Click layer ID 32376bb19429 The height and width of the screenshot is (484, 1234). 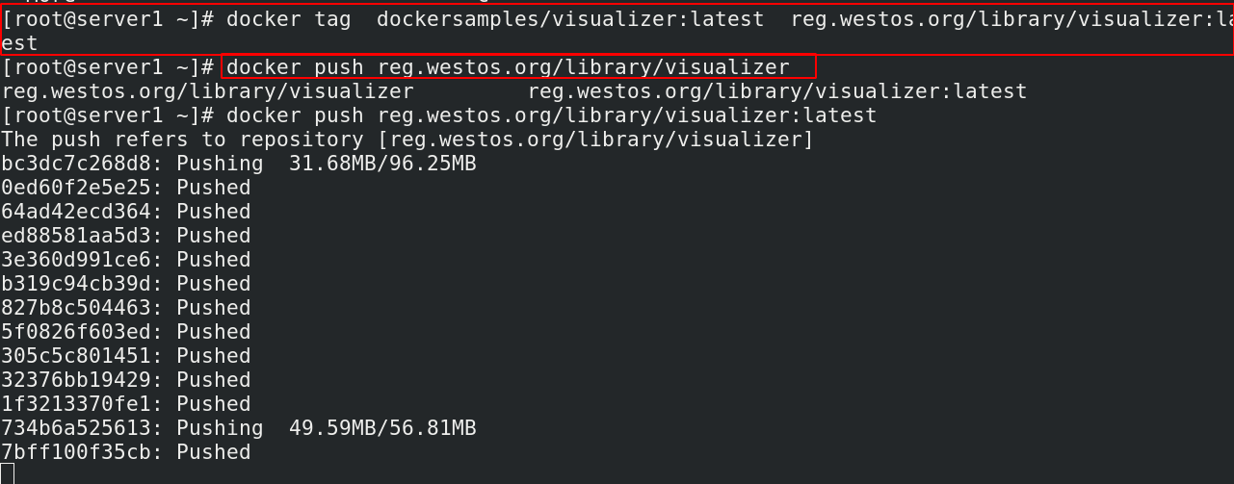click(x=76, y=380)
